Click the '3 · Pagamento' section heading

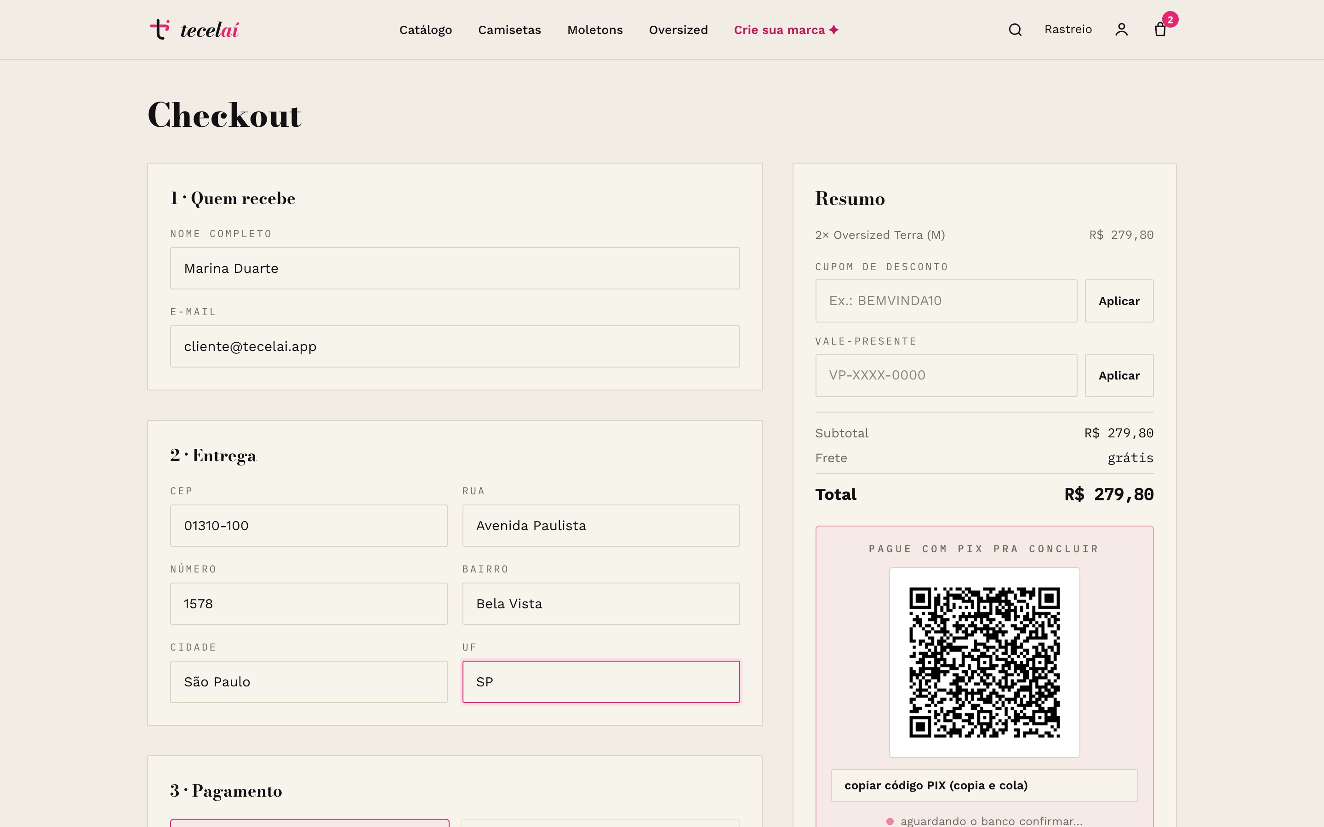point(226,791)
